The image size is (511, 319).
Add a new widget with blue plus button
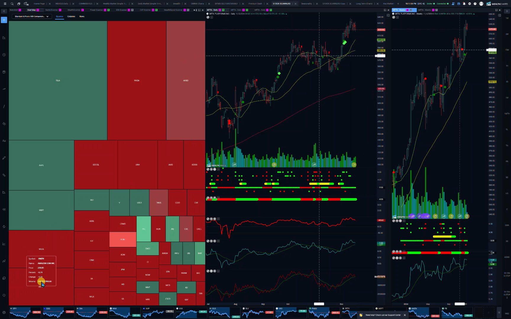pos(4,20)
